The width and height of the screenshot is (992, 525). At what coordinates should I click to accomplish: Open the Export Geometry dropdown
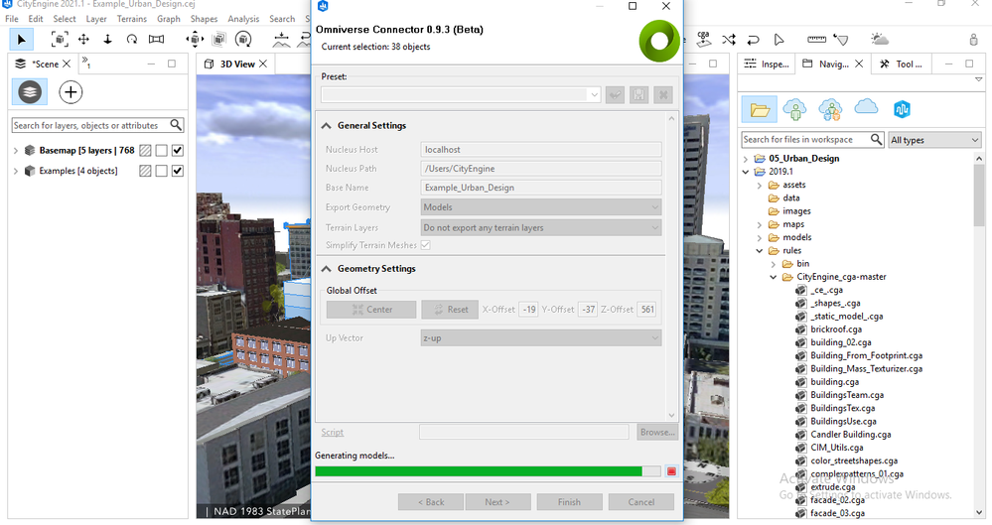tap(540, 207)
